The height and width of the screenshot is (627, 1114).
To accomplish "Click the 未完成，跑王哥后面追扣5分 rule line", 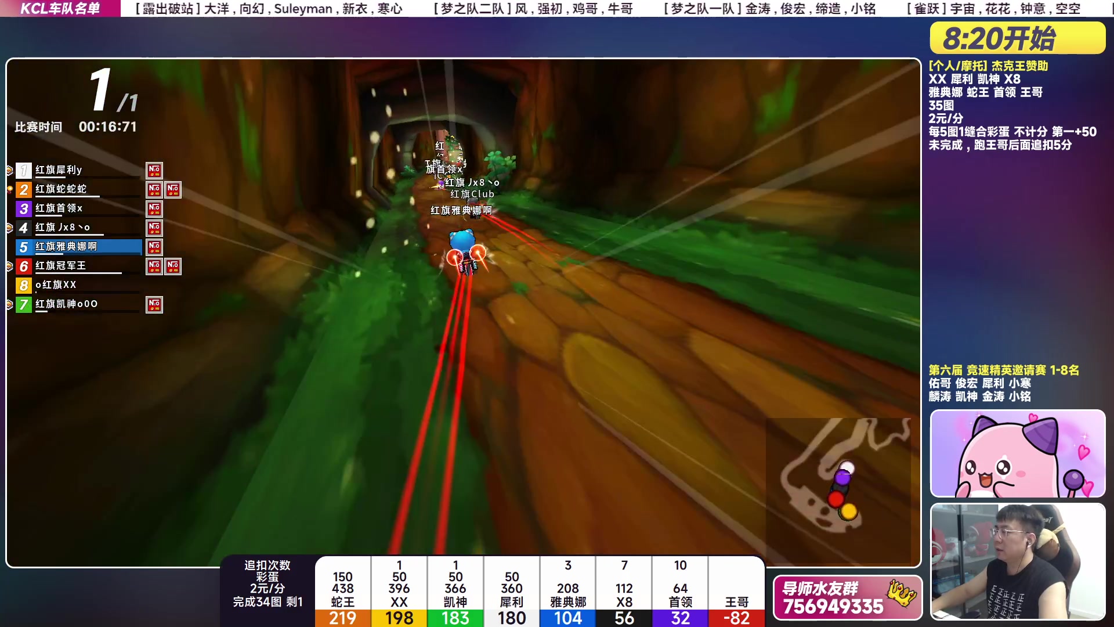I will coord(1000,145).
